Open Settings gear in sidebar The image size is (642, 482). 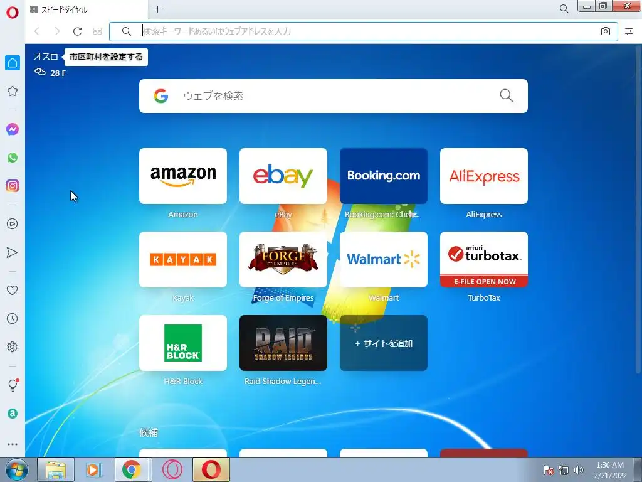[x=13, y=346]
